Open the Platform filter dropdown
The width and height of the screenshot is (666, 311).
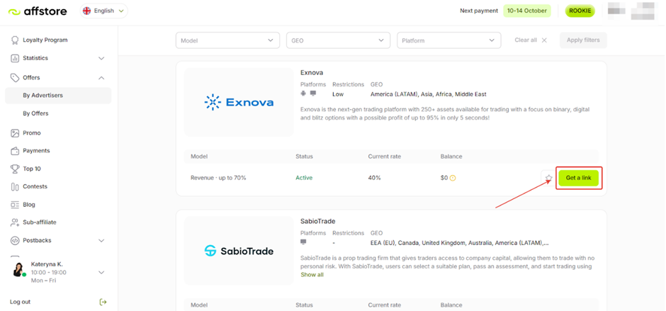[448, 40]
